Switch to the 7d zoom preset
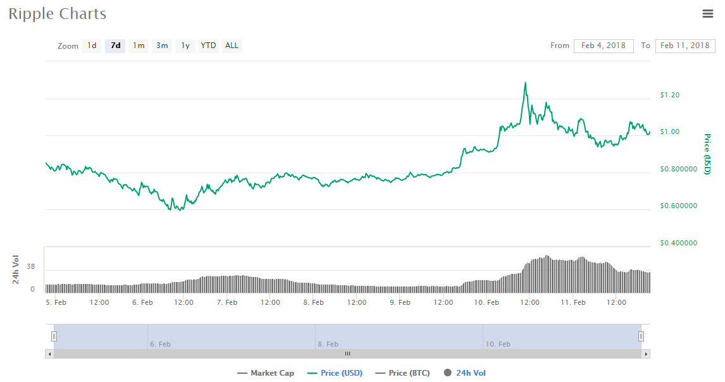 click(115, 45)
